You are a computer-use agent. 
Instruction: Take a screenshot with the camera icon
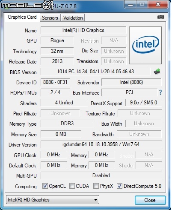coord(161,17)
